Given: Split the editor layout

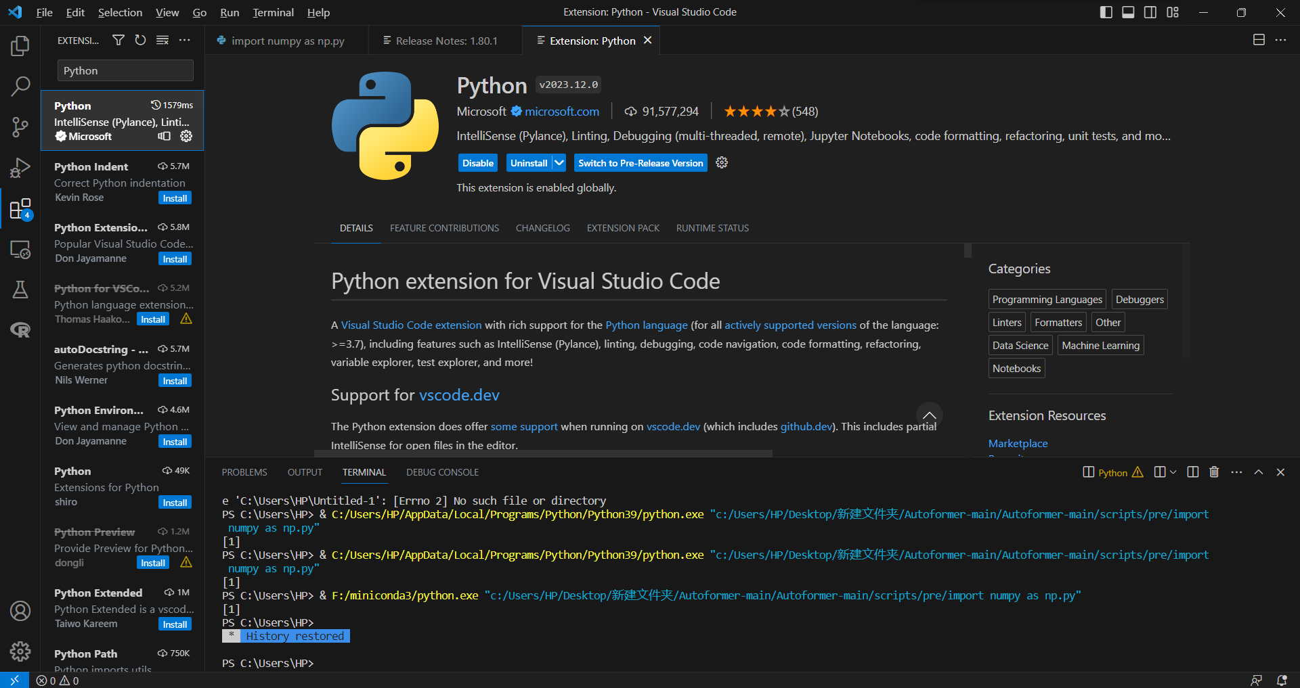Looking at the screenshot, I should (x=1259, y=40).
